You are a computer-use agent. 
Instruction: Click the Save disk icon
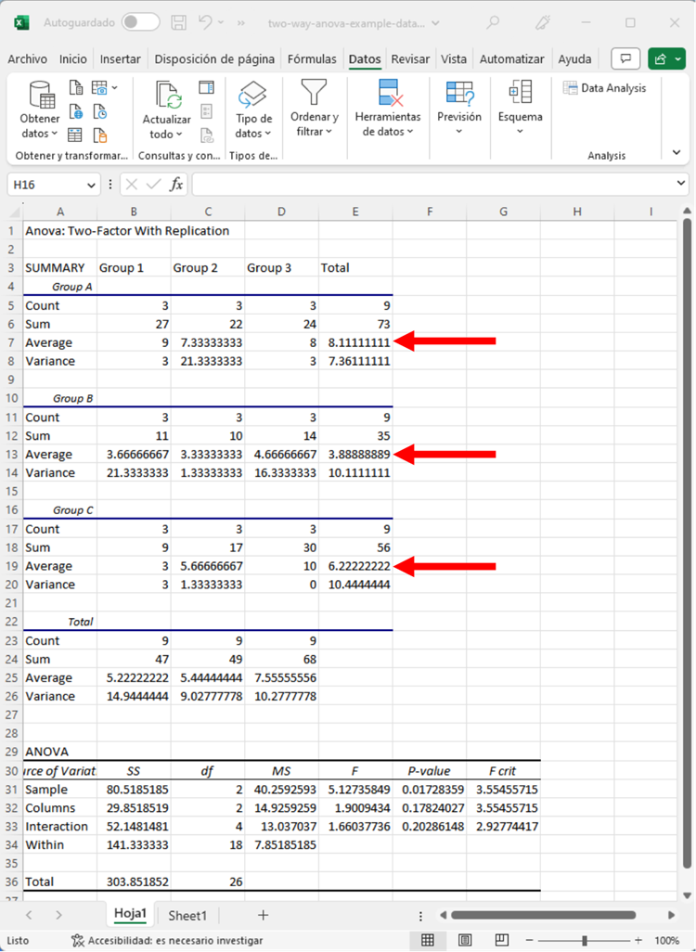coord(179,21)
